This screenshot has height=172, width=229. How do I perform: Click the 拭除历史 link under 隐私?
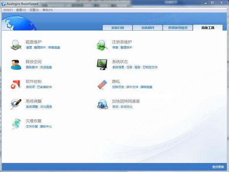[118, 87]
